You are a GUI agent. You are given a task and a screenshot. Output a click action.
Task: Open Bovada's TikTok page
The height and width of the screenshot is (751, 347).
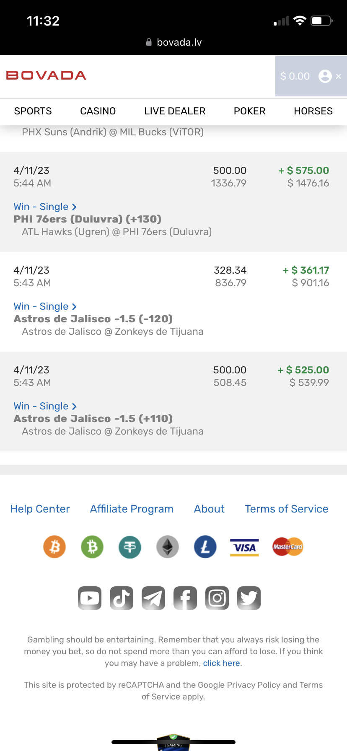tap(122, 598)
